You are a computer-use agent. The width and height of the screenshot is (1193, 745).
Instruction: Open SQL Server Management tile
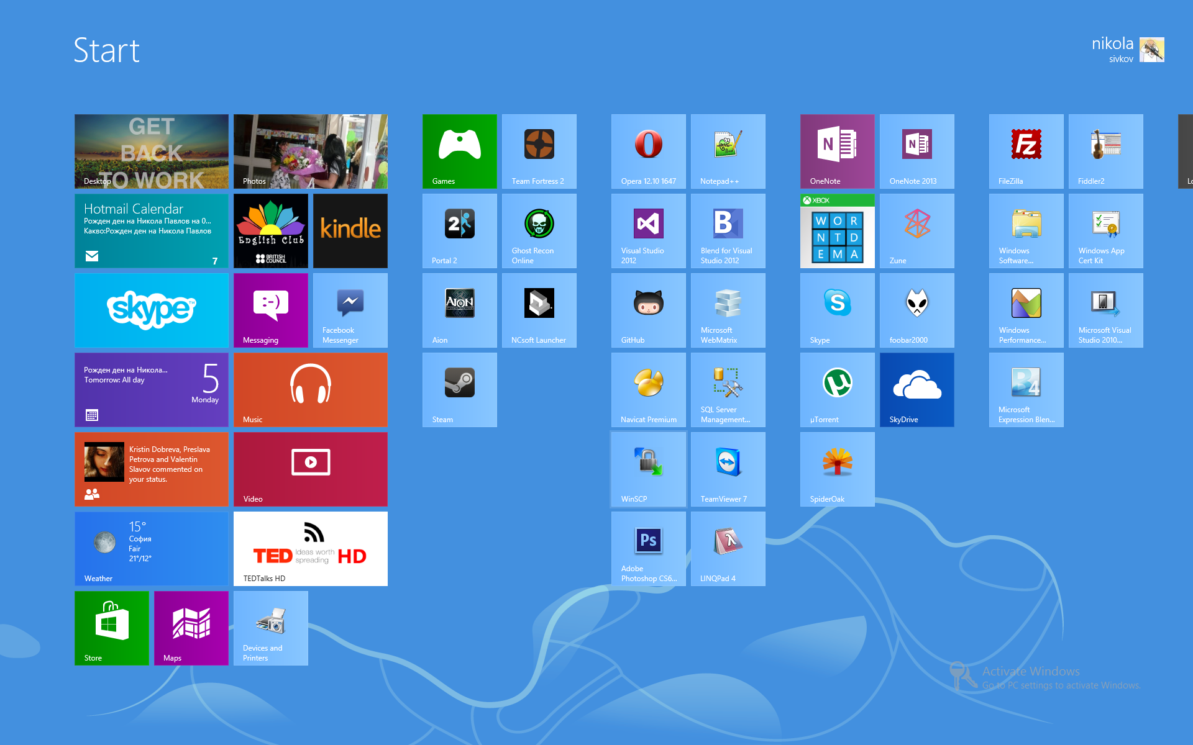click(728, 390)
